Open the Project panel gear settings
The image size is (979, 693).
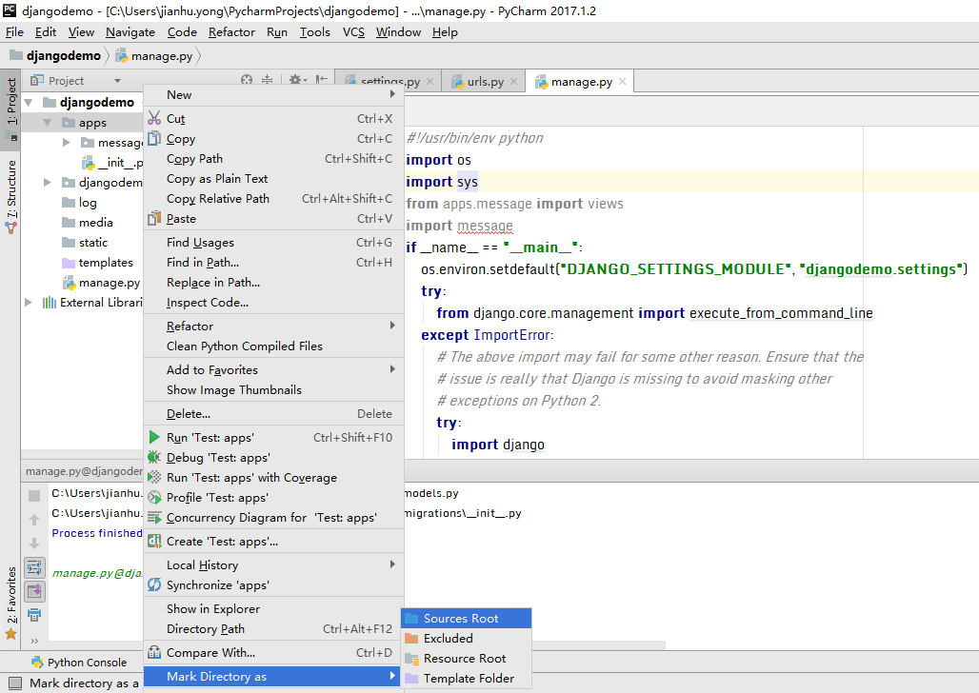tap(295, 81)
